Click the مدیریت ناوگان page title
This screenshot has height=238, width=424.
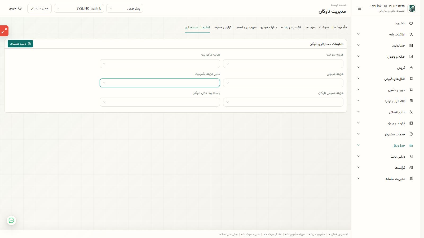coord(332,11)
